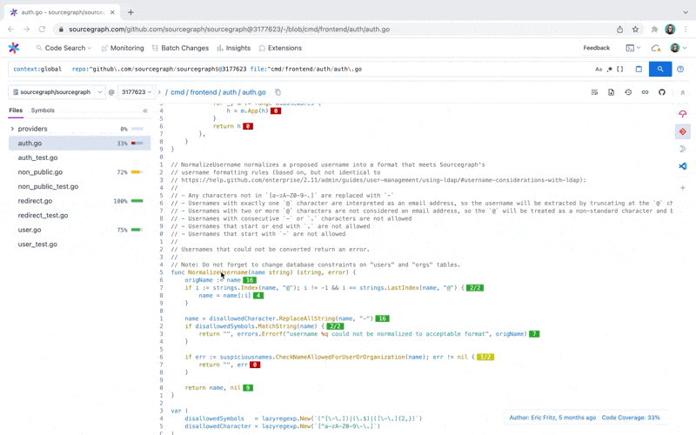Toggle line wrapping icon in file toolbar
The width and height of the screenshot is (696, 435).
point(594,92)
